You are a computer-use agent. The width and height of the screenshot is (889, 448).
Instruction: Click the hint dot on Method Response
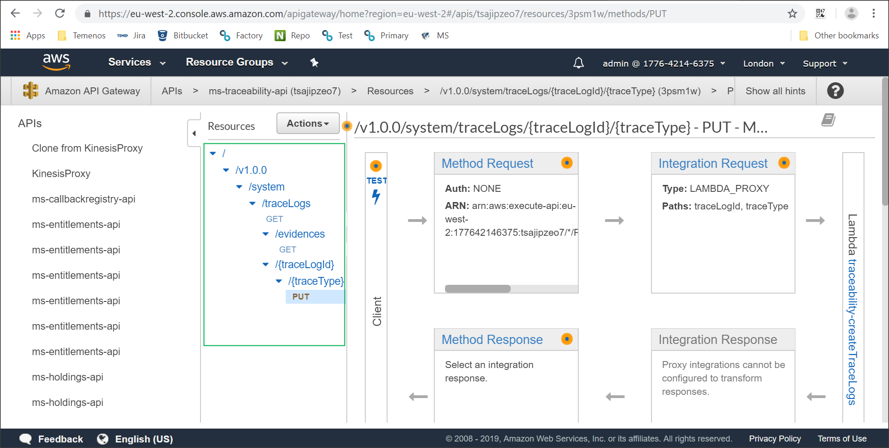point(567,339)
